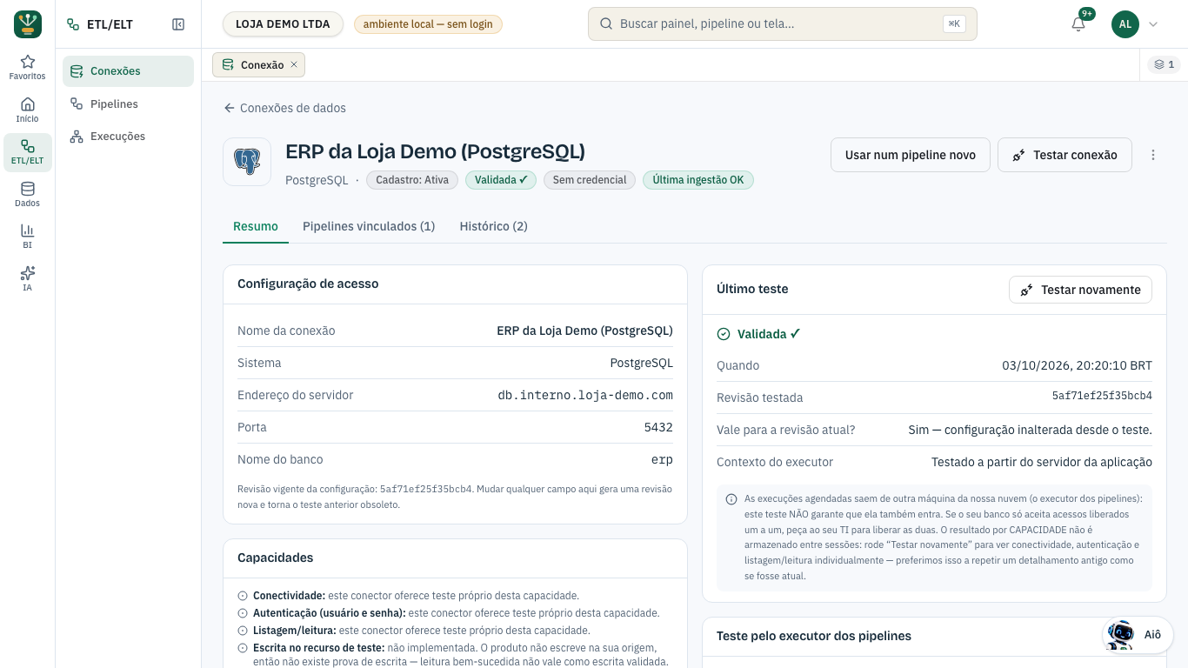Click the PostgreSQL elephant logo
Screen dimensions: 1188x668
pyautogui.click(x=247, y=162)
